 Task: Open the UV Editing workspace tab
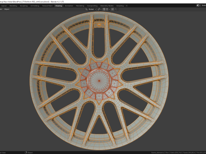[35, 6]
